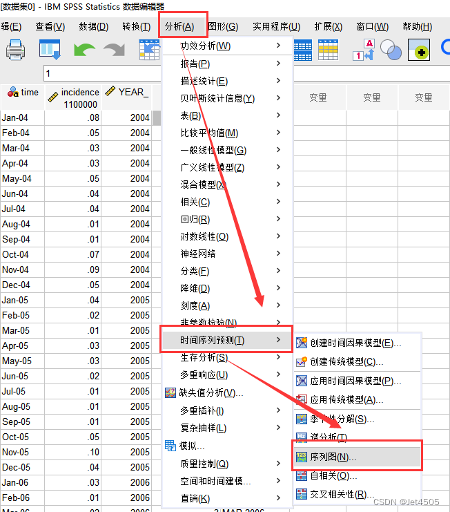450x512 pixels.
Task: Expand the 质量控制(Q) submenu arrow
Action: [278, 464]
